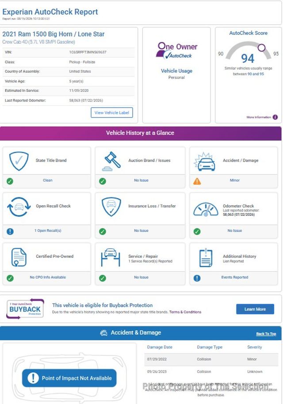Viewport: 283px width, 404px height.
Task: Open the More Information link
Action: tap(259, 117)
